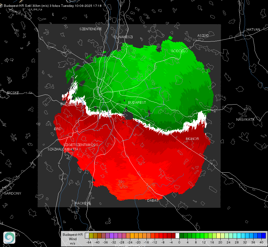This screenshot has height=247, width=268.
Task: Click the -24 legend scale value
Action: click(130, 242)
